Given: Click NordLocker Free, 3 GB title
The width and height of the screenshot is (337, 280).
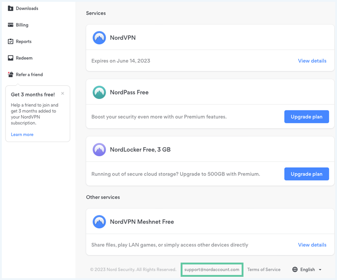Looking at the screenshot, I should pyautogui.click(x=140, y=149).
